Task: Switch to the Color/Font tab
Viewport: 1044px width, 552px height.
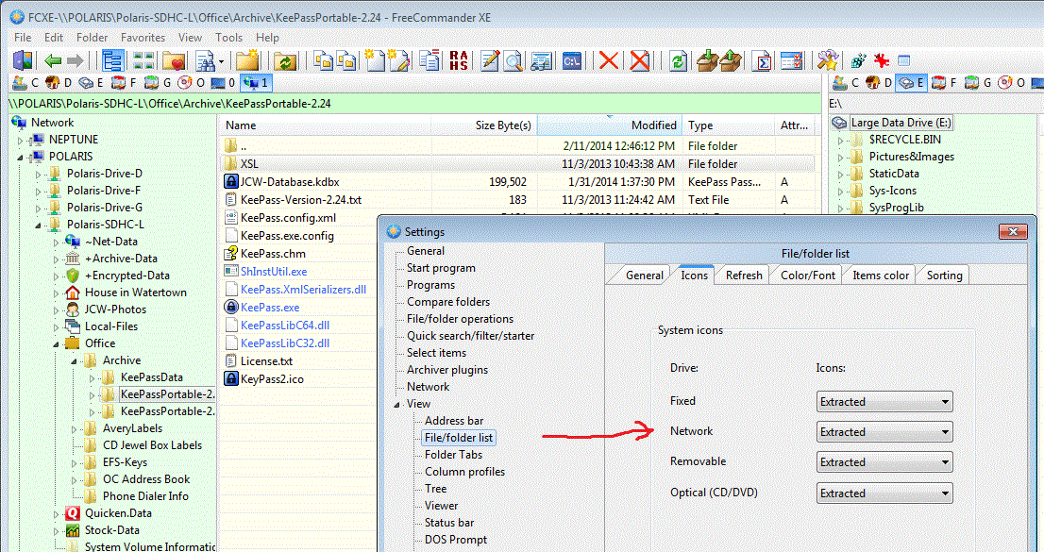Action: coord(807,276)
